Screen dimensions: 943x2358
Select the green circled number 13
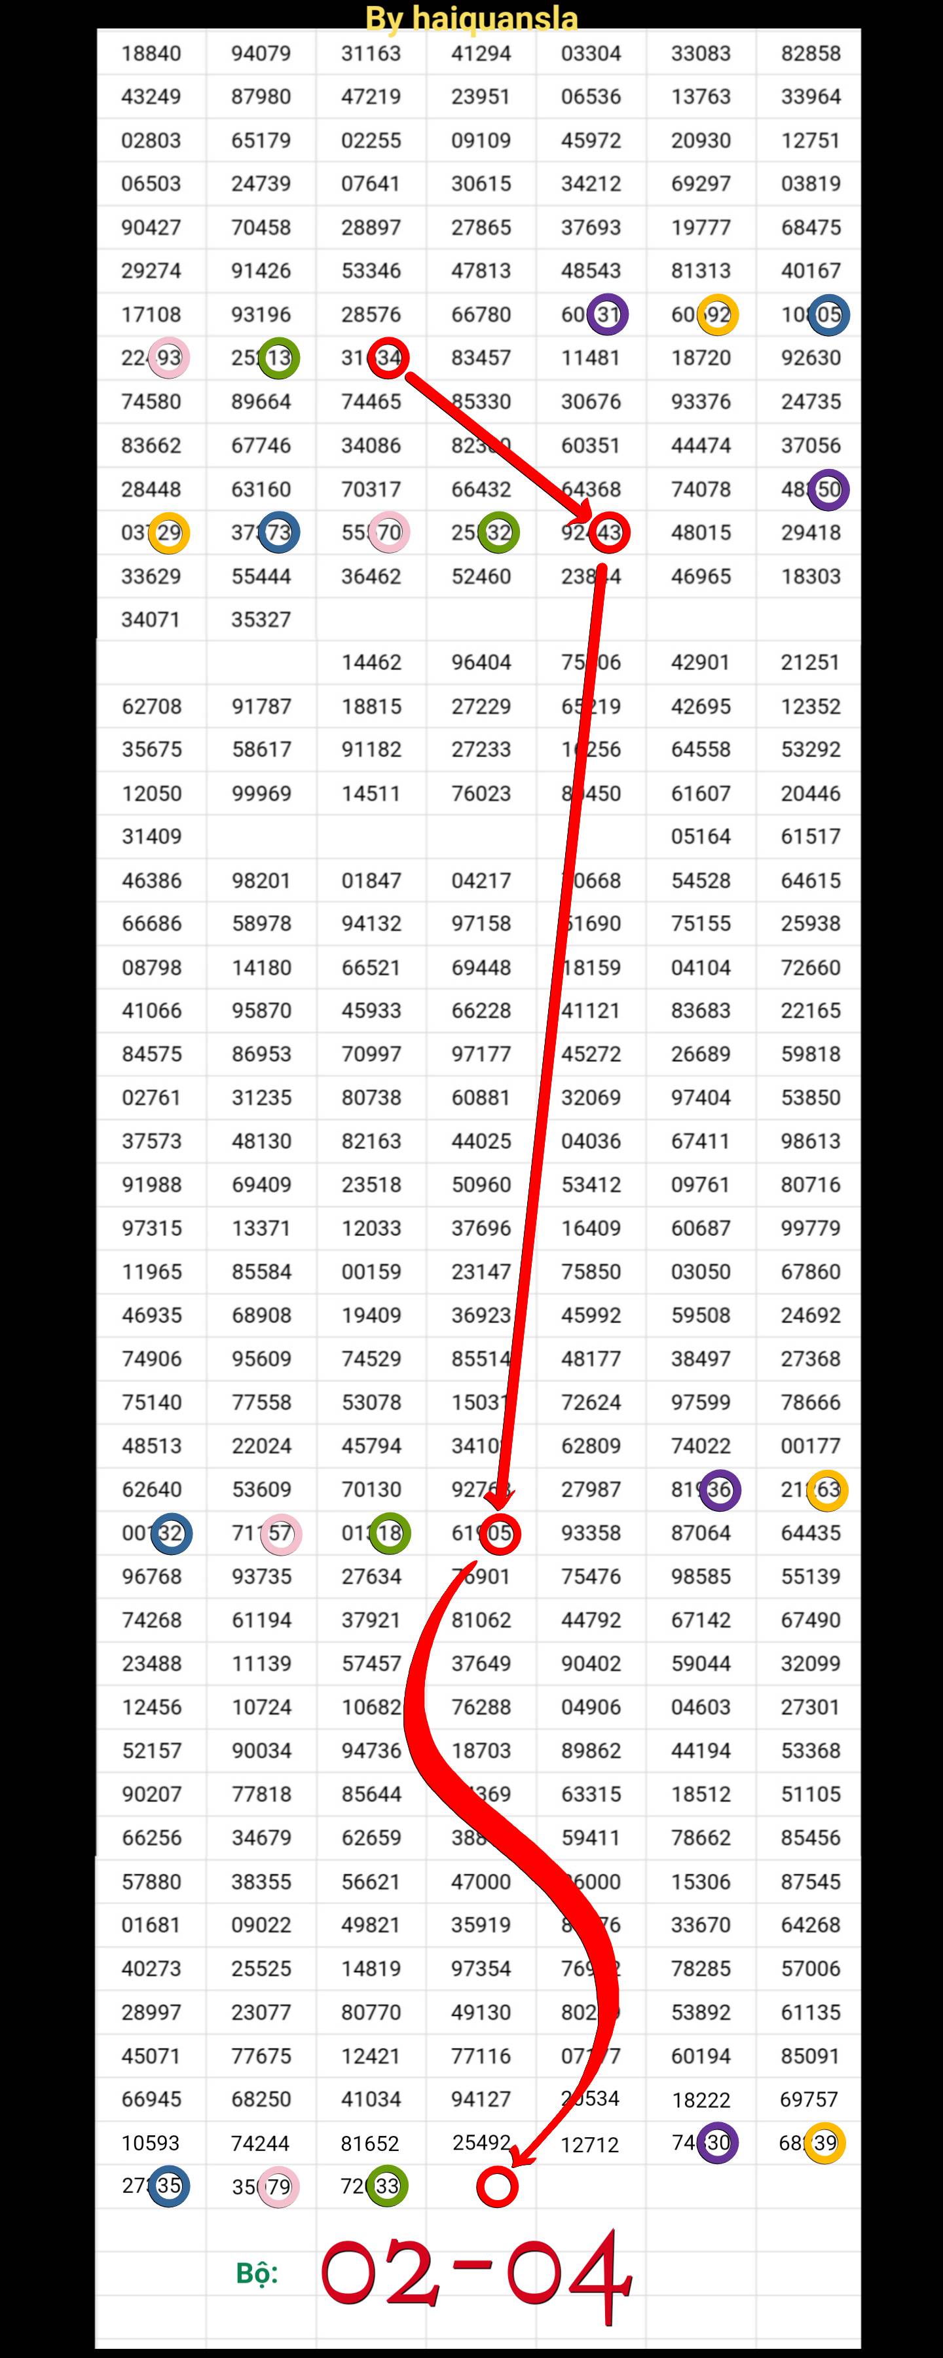(x=278, y=358)
